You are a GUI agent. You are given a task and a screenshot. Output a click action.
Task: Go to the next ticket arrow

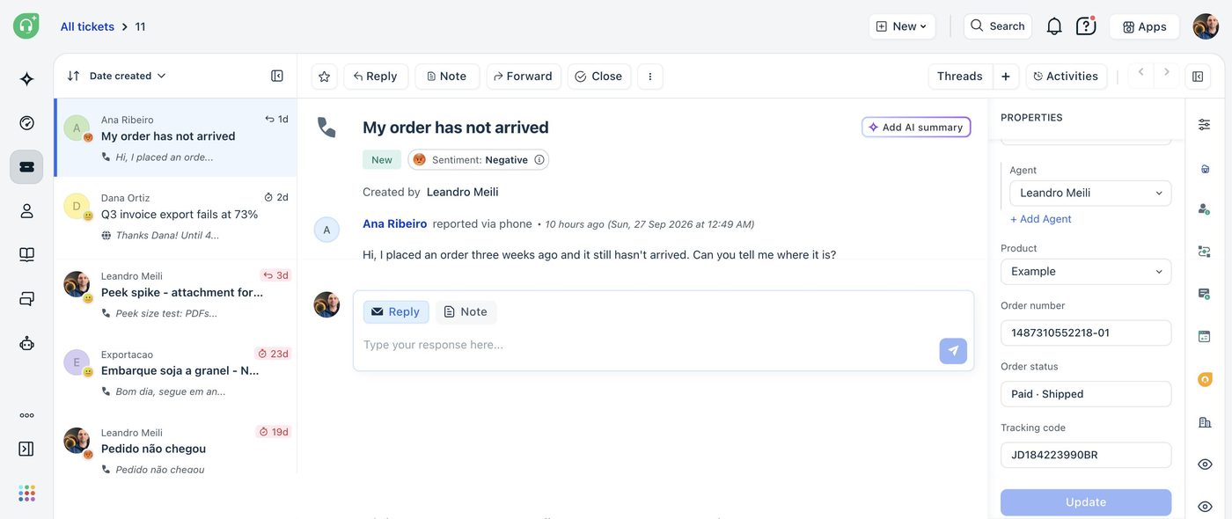coord(1167,72)
